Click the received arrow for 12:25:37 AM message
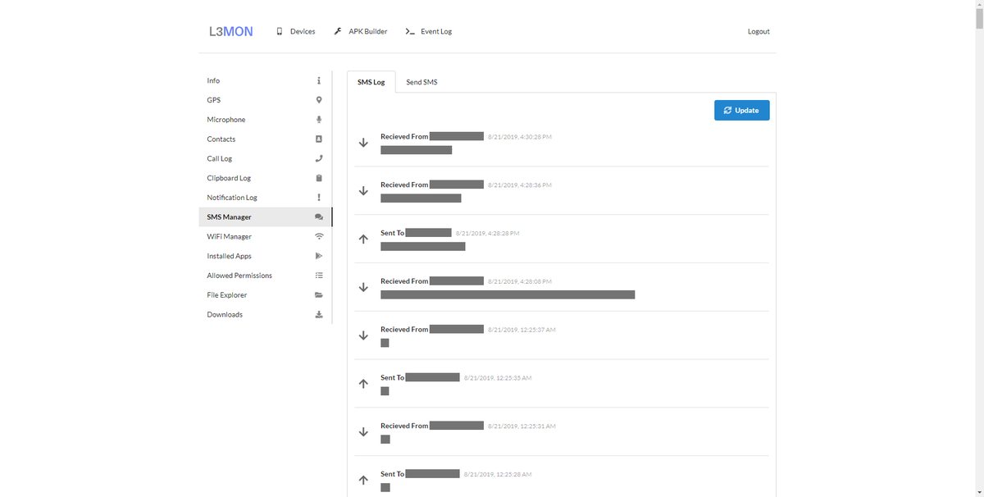 [363, 335]
